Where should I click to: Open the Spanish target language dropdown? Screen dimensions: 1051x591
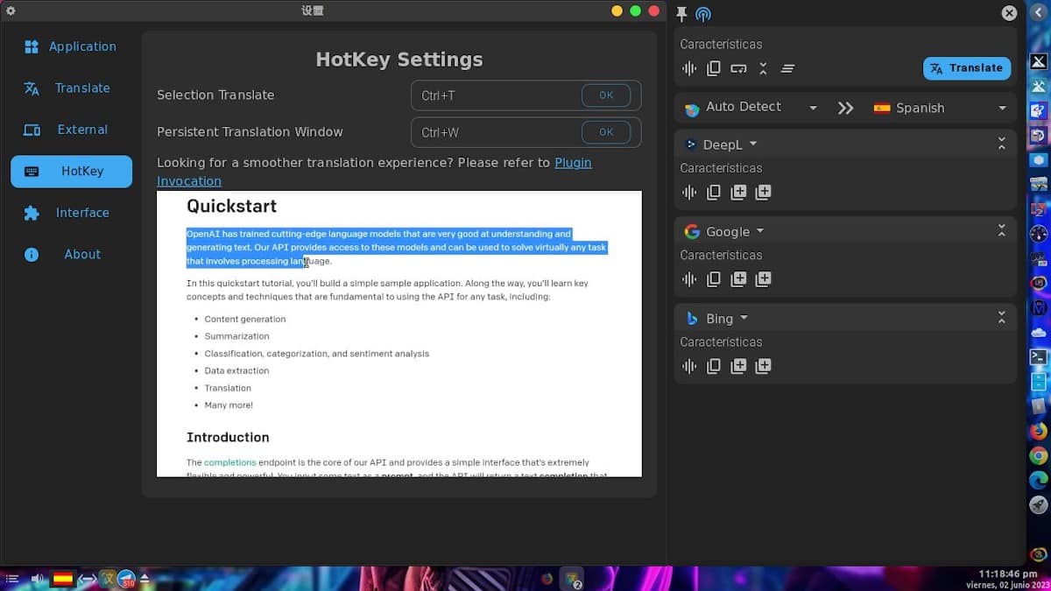[x=940, y=108]
